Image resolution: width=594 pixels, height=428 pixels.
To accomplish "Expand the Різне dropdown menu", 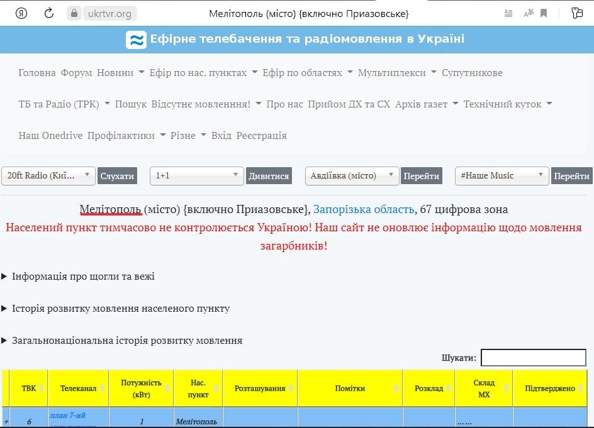I will (188, 136).
